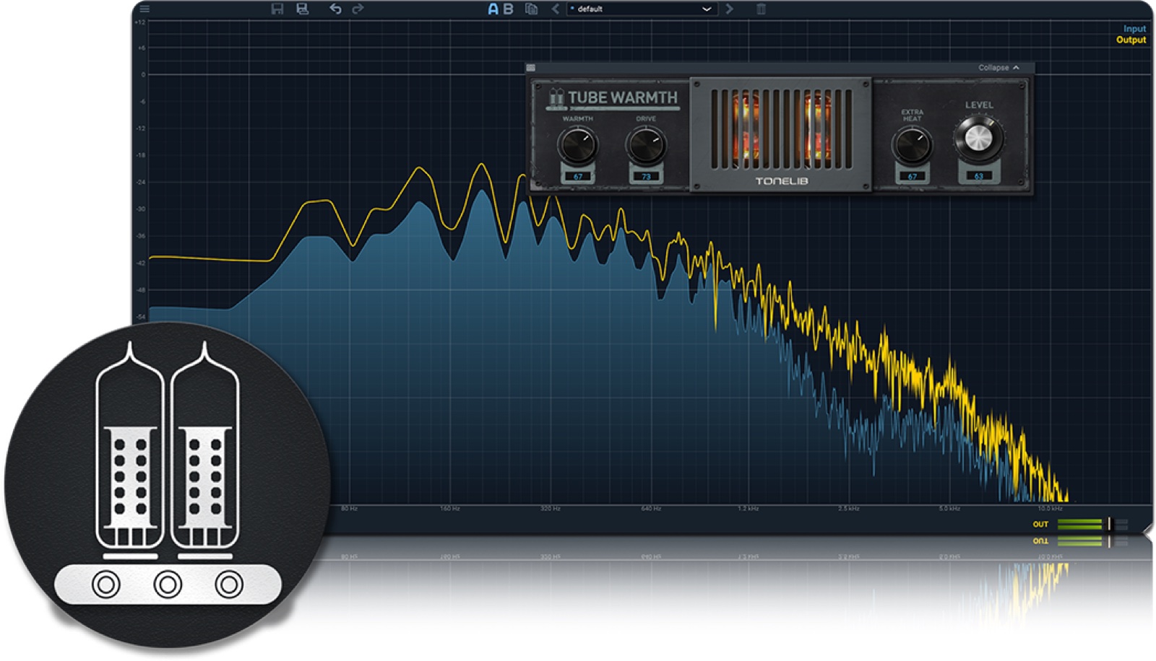The width and height of the screenshot is (1156, 661).
Task: Click the glowing tube grille display
Action: (x=780, y=128)
